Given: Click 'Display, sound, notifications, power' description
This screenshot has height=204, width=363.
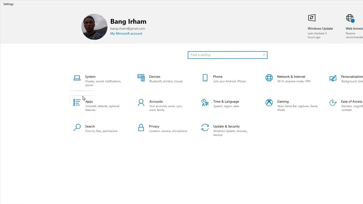Looking at the screenshot, I should 103,83.
